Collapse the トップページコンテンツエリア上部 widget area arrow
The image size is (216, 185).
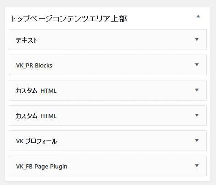tap(198, 16)
